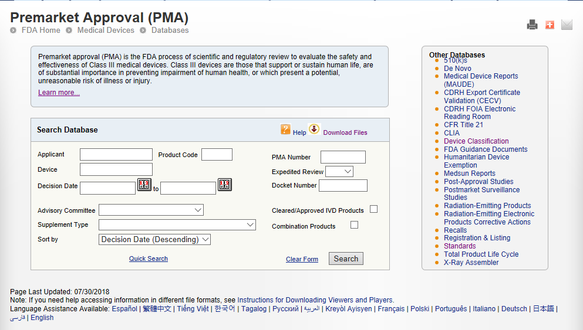Open the Expedited Review dropdown
The image size is (583, 330).
(x=339, y=171)
